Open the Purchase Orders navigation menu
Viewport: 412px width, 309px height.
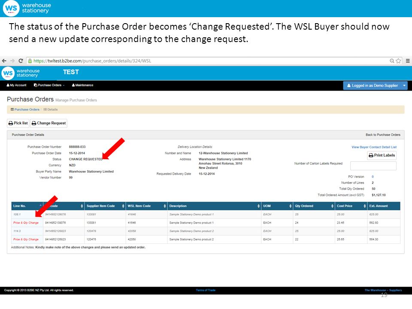click(49, 85)
